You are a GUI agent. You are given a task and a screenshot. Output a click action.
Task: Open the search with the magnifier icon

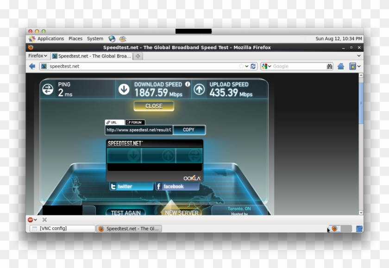tap(329, 66)
